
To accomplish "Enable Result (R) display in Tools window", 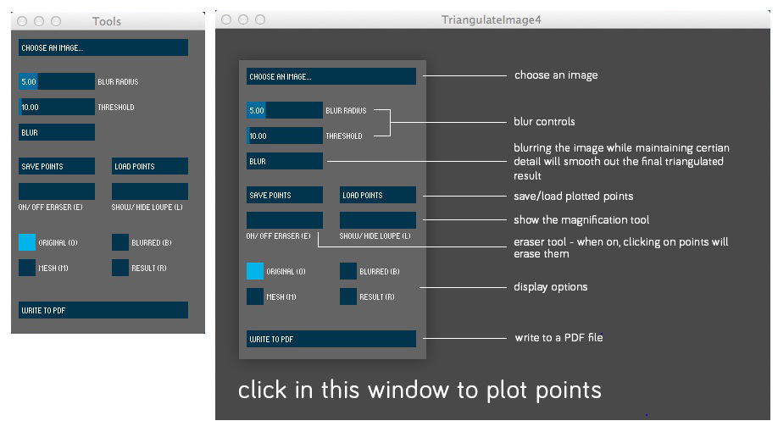I will (x=120, y=268).
